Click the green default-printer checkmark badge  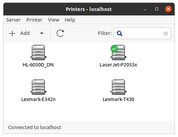[x=114, y=49]
